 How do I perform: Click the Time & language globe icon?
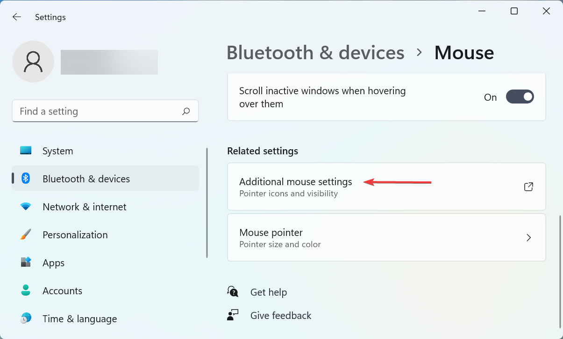[26, 318]
